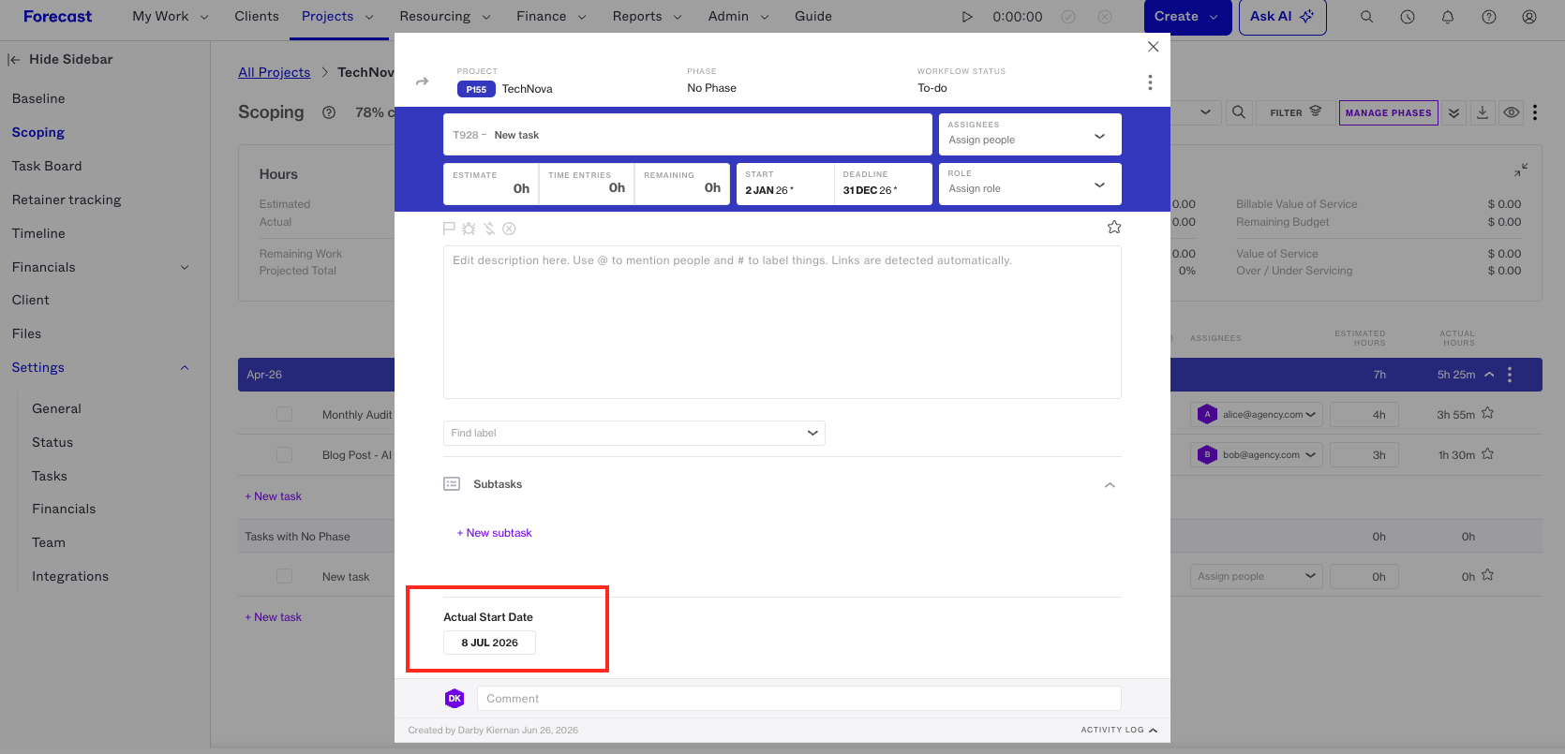
Task: Open the Admin menu
Action: [x=738, y=17]
